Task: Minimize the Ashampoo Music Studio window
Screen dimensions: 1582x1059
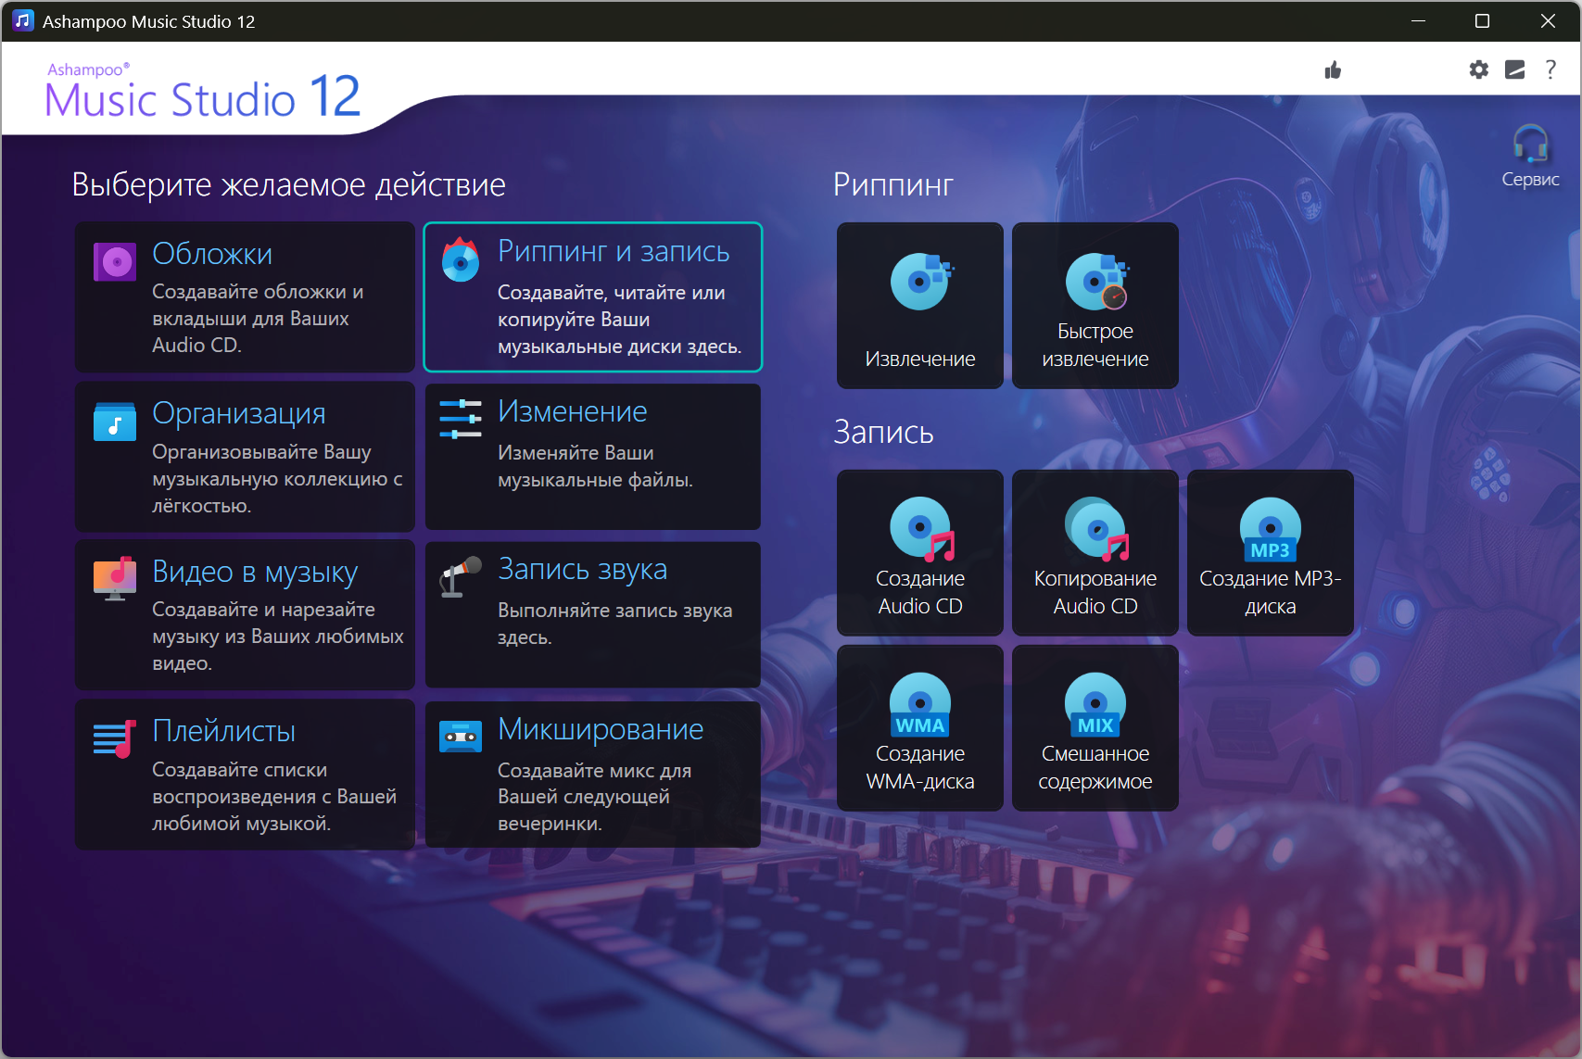Action: pyautogui.click(x=1418, y=20)
